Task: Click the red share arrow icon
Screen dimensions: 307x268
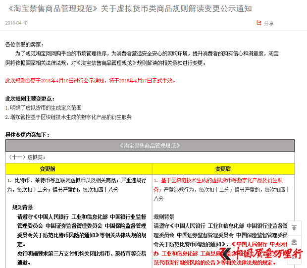Action: coord(259,23)
